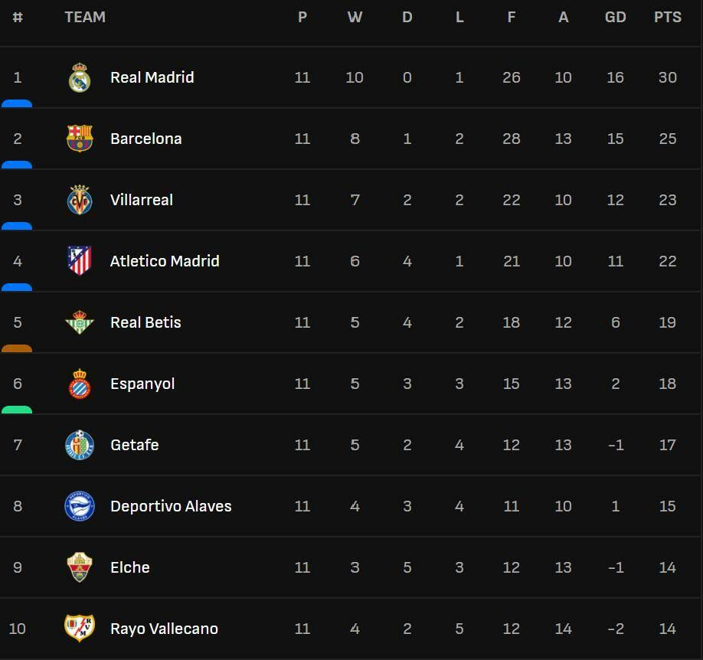703x660 pixels.
Task: Click the blue qualification marker under rank 1
Action: (17, 103)
